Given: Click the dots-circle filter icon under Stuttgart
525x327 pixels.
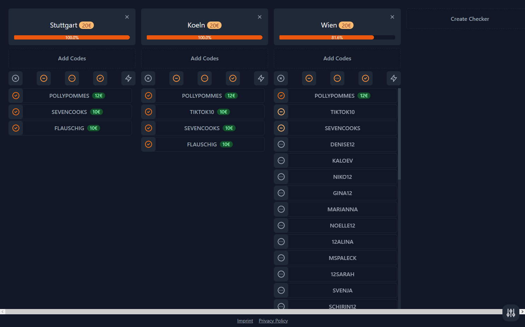Looking at the screenshot, I should (x=72, y=78).
